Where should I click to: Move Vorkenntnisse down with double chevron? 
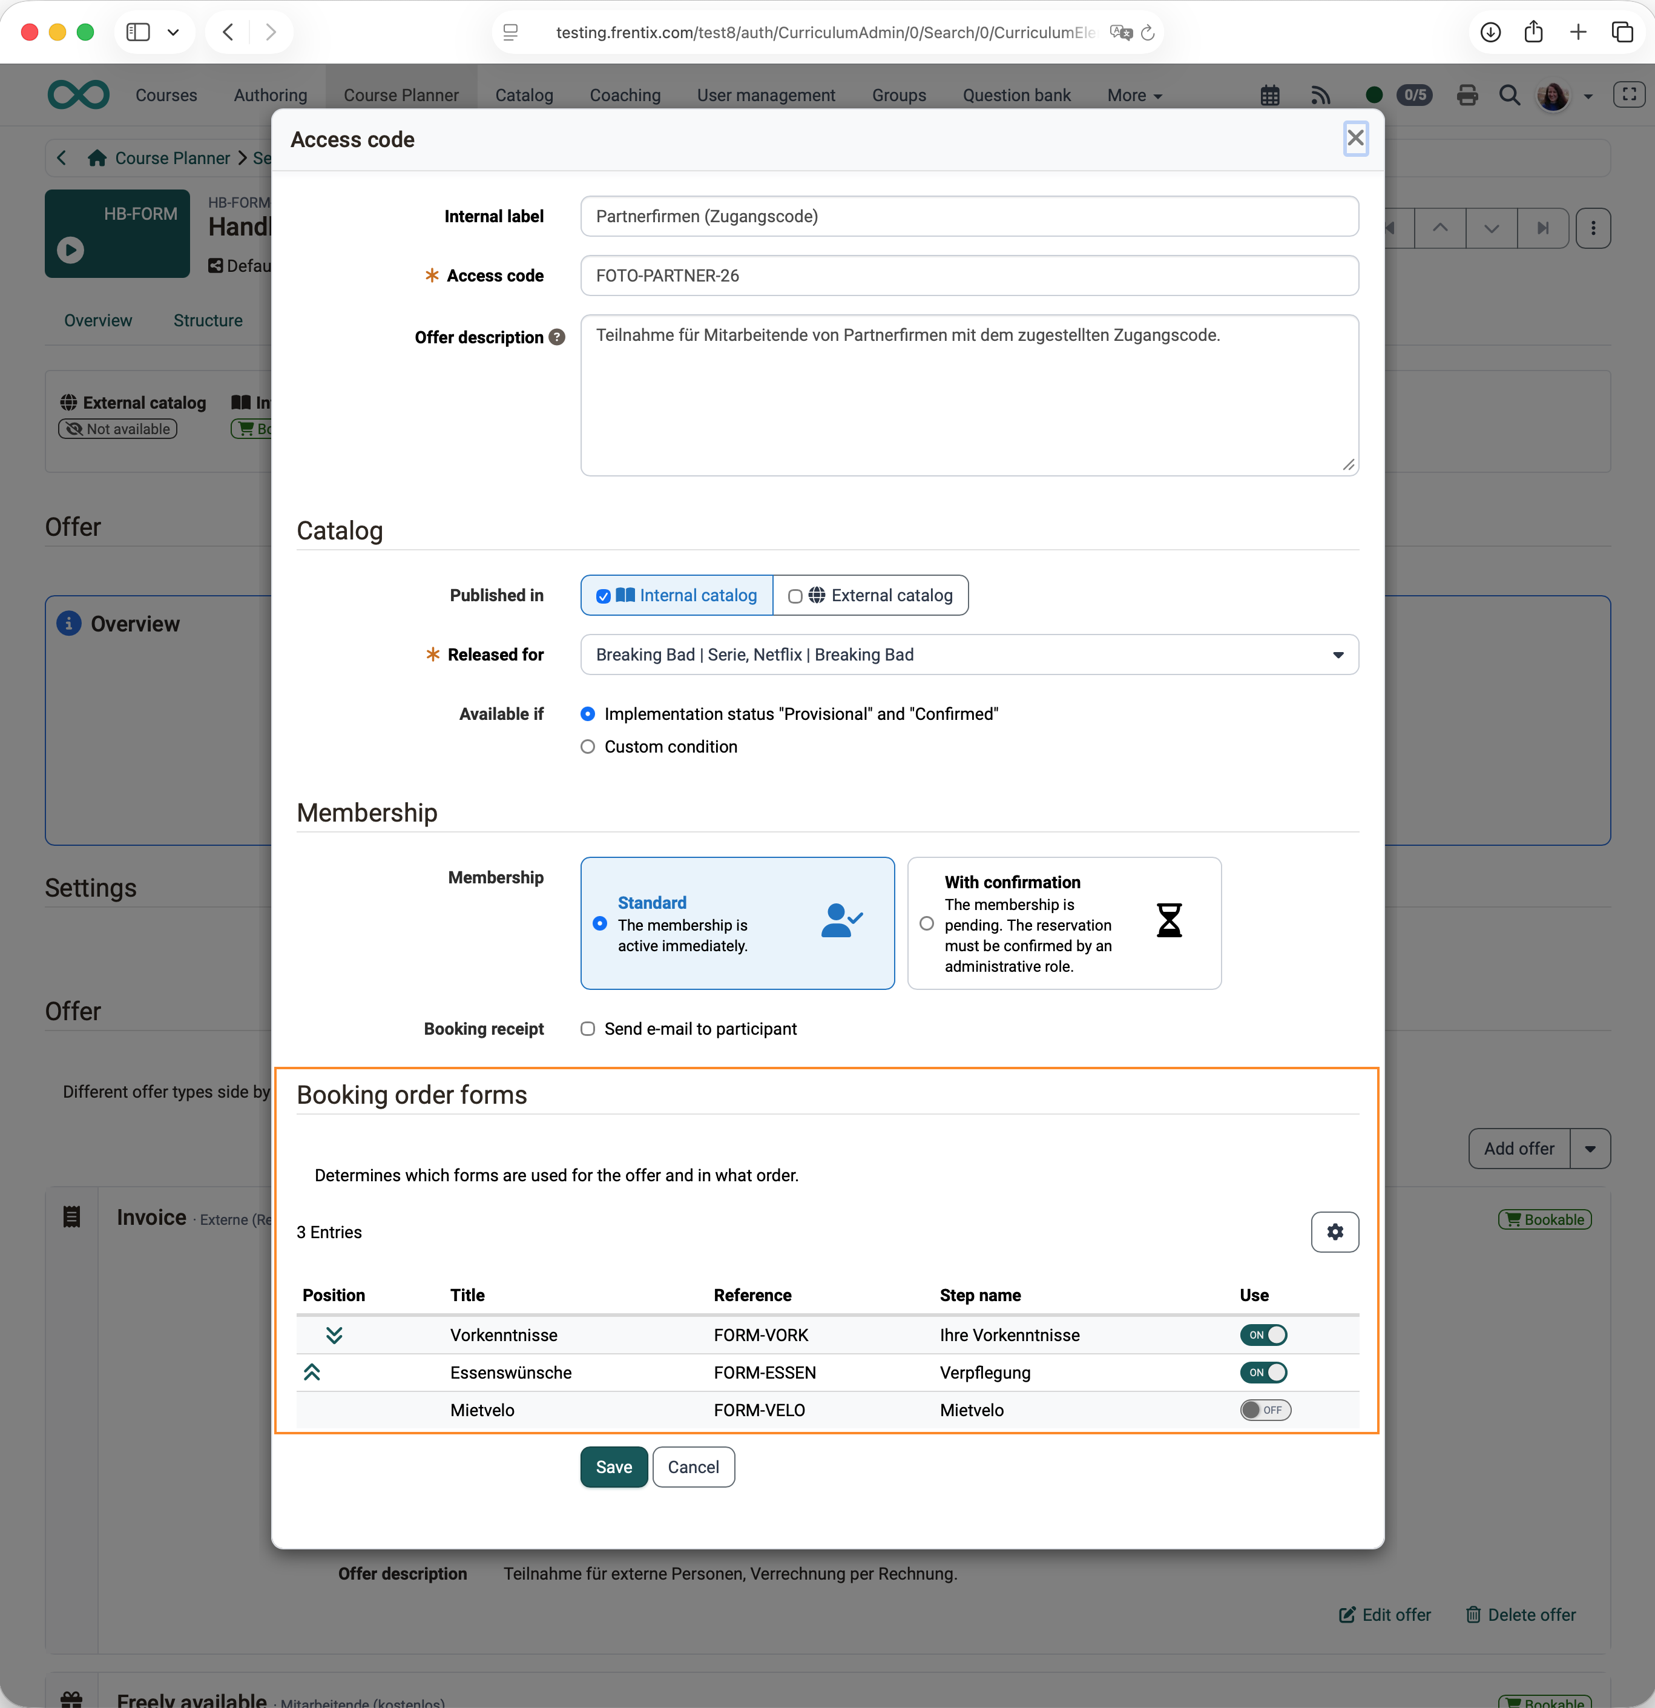(x=334, y=1334)
